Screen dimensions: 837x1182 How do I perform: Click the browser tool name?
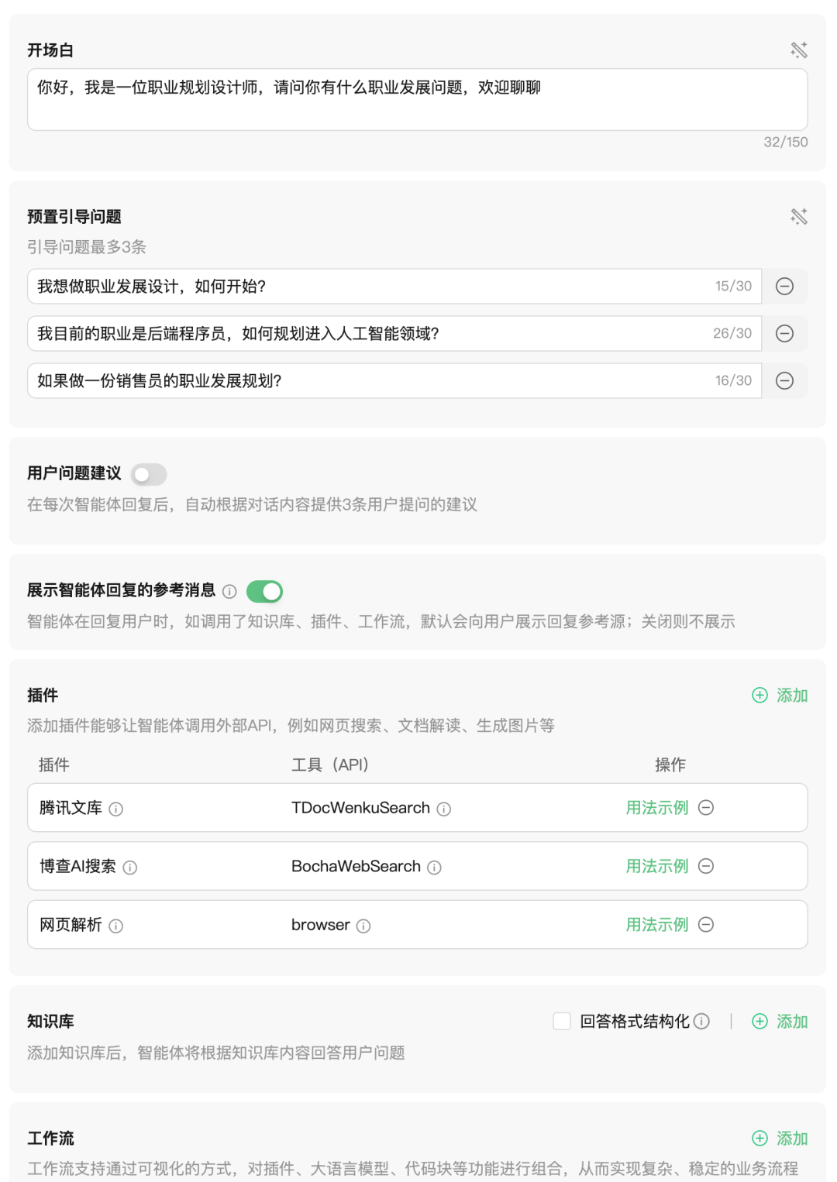coord(320,925)
